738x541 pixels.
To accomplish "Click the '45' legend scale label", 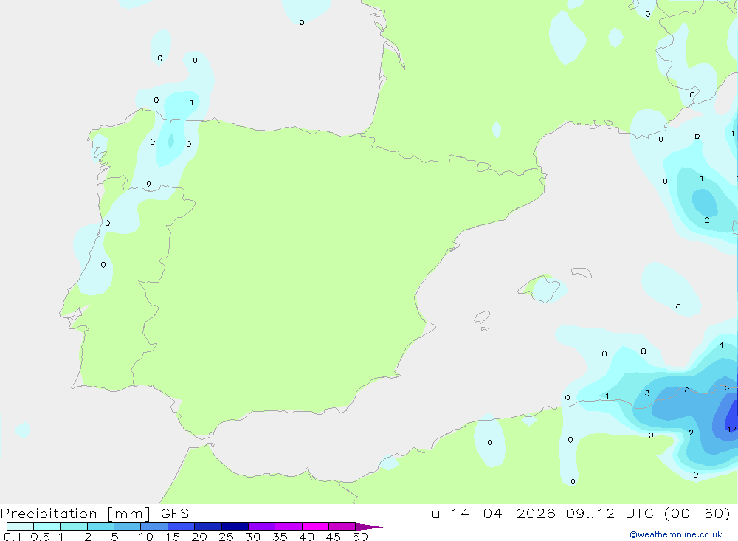I will tap(334, 537).
